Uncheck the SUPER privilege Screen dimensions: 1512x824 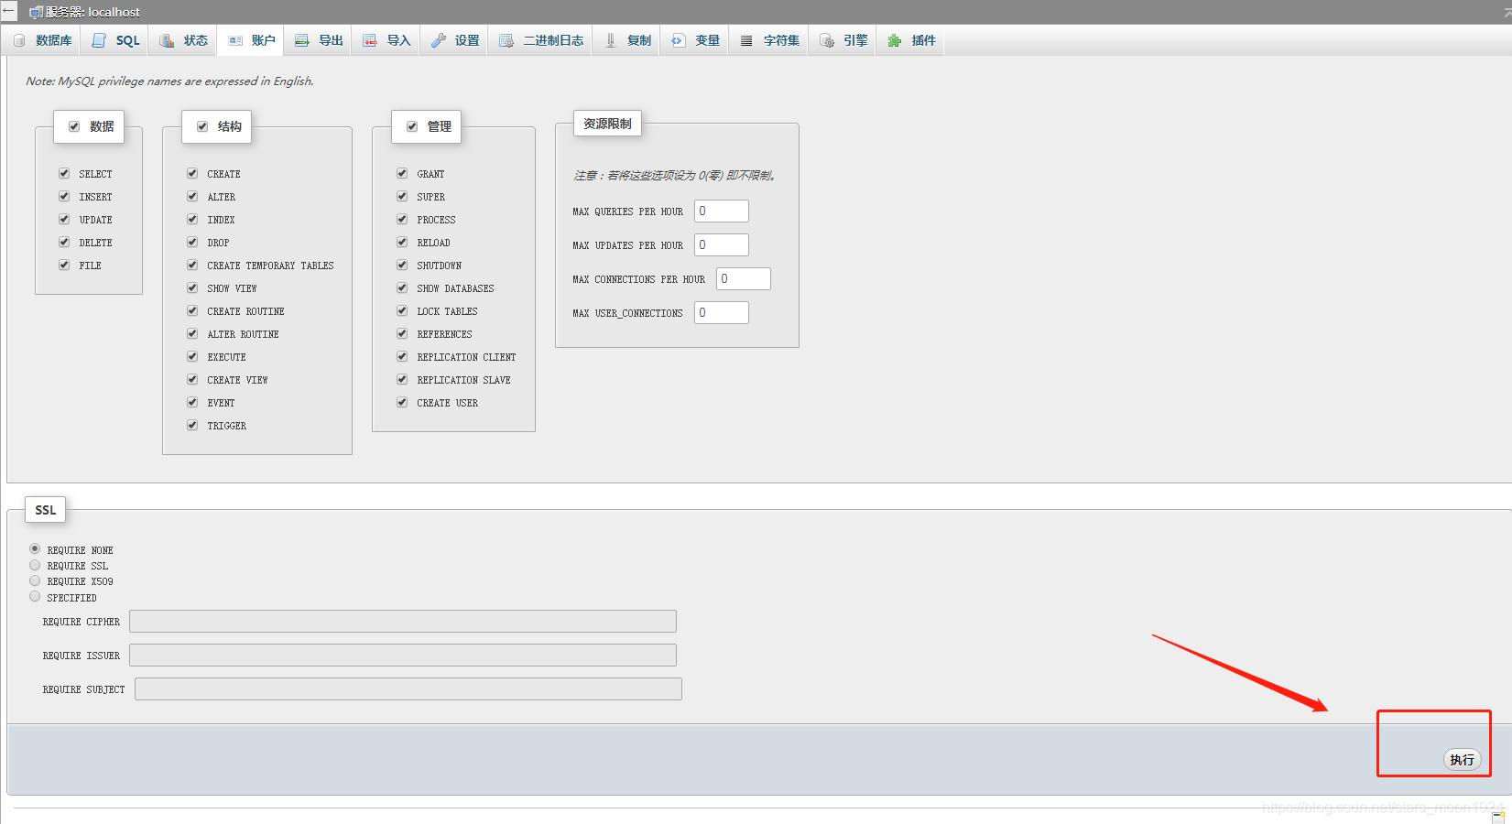point(402,196)
